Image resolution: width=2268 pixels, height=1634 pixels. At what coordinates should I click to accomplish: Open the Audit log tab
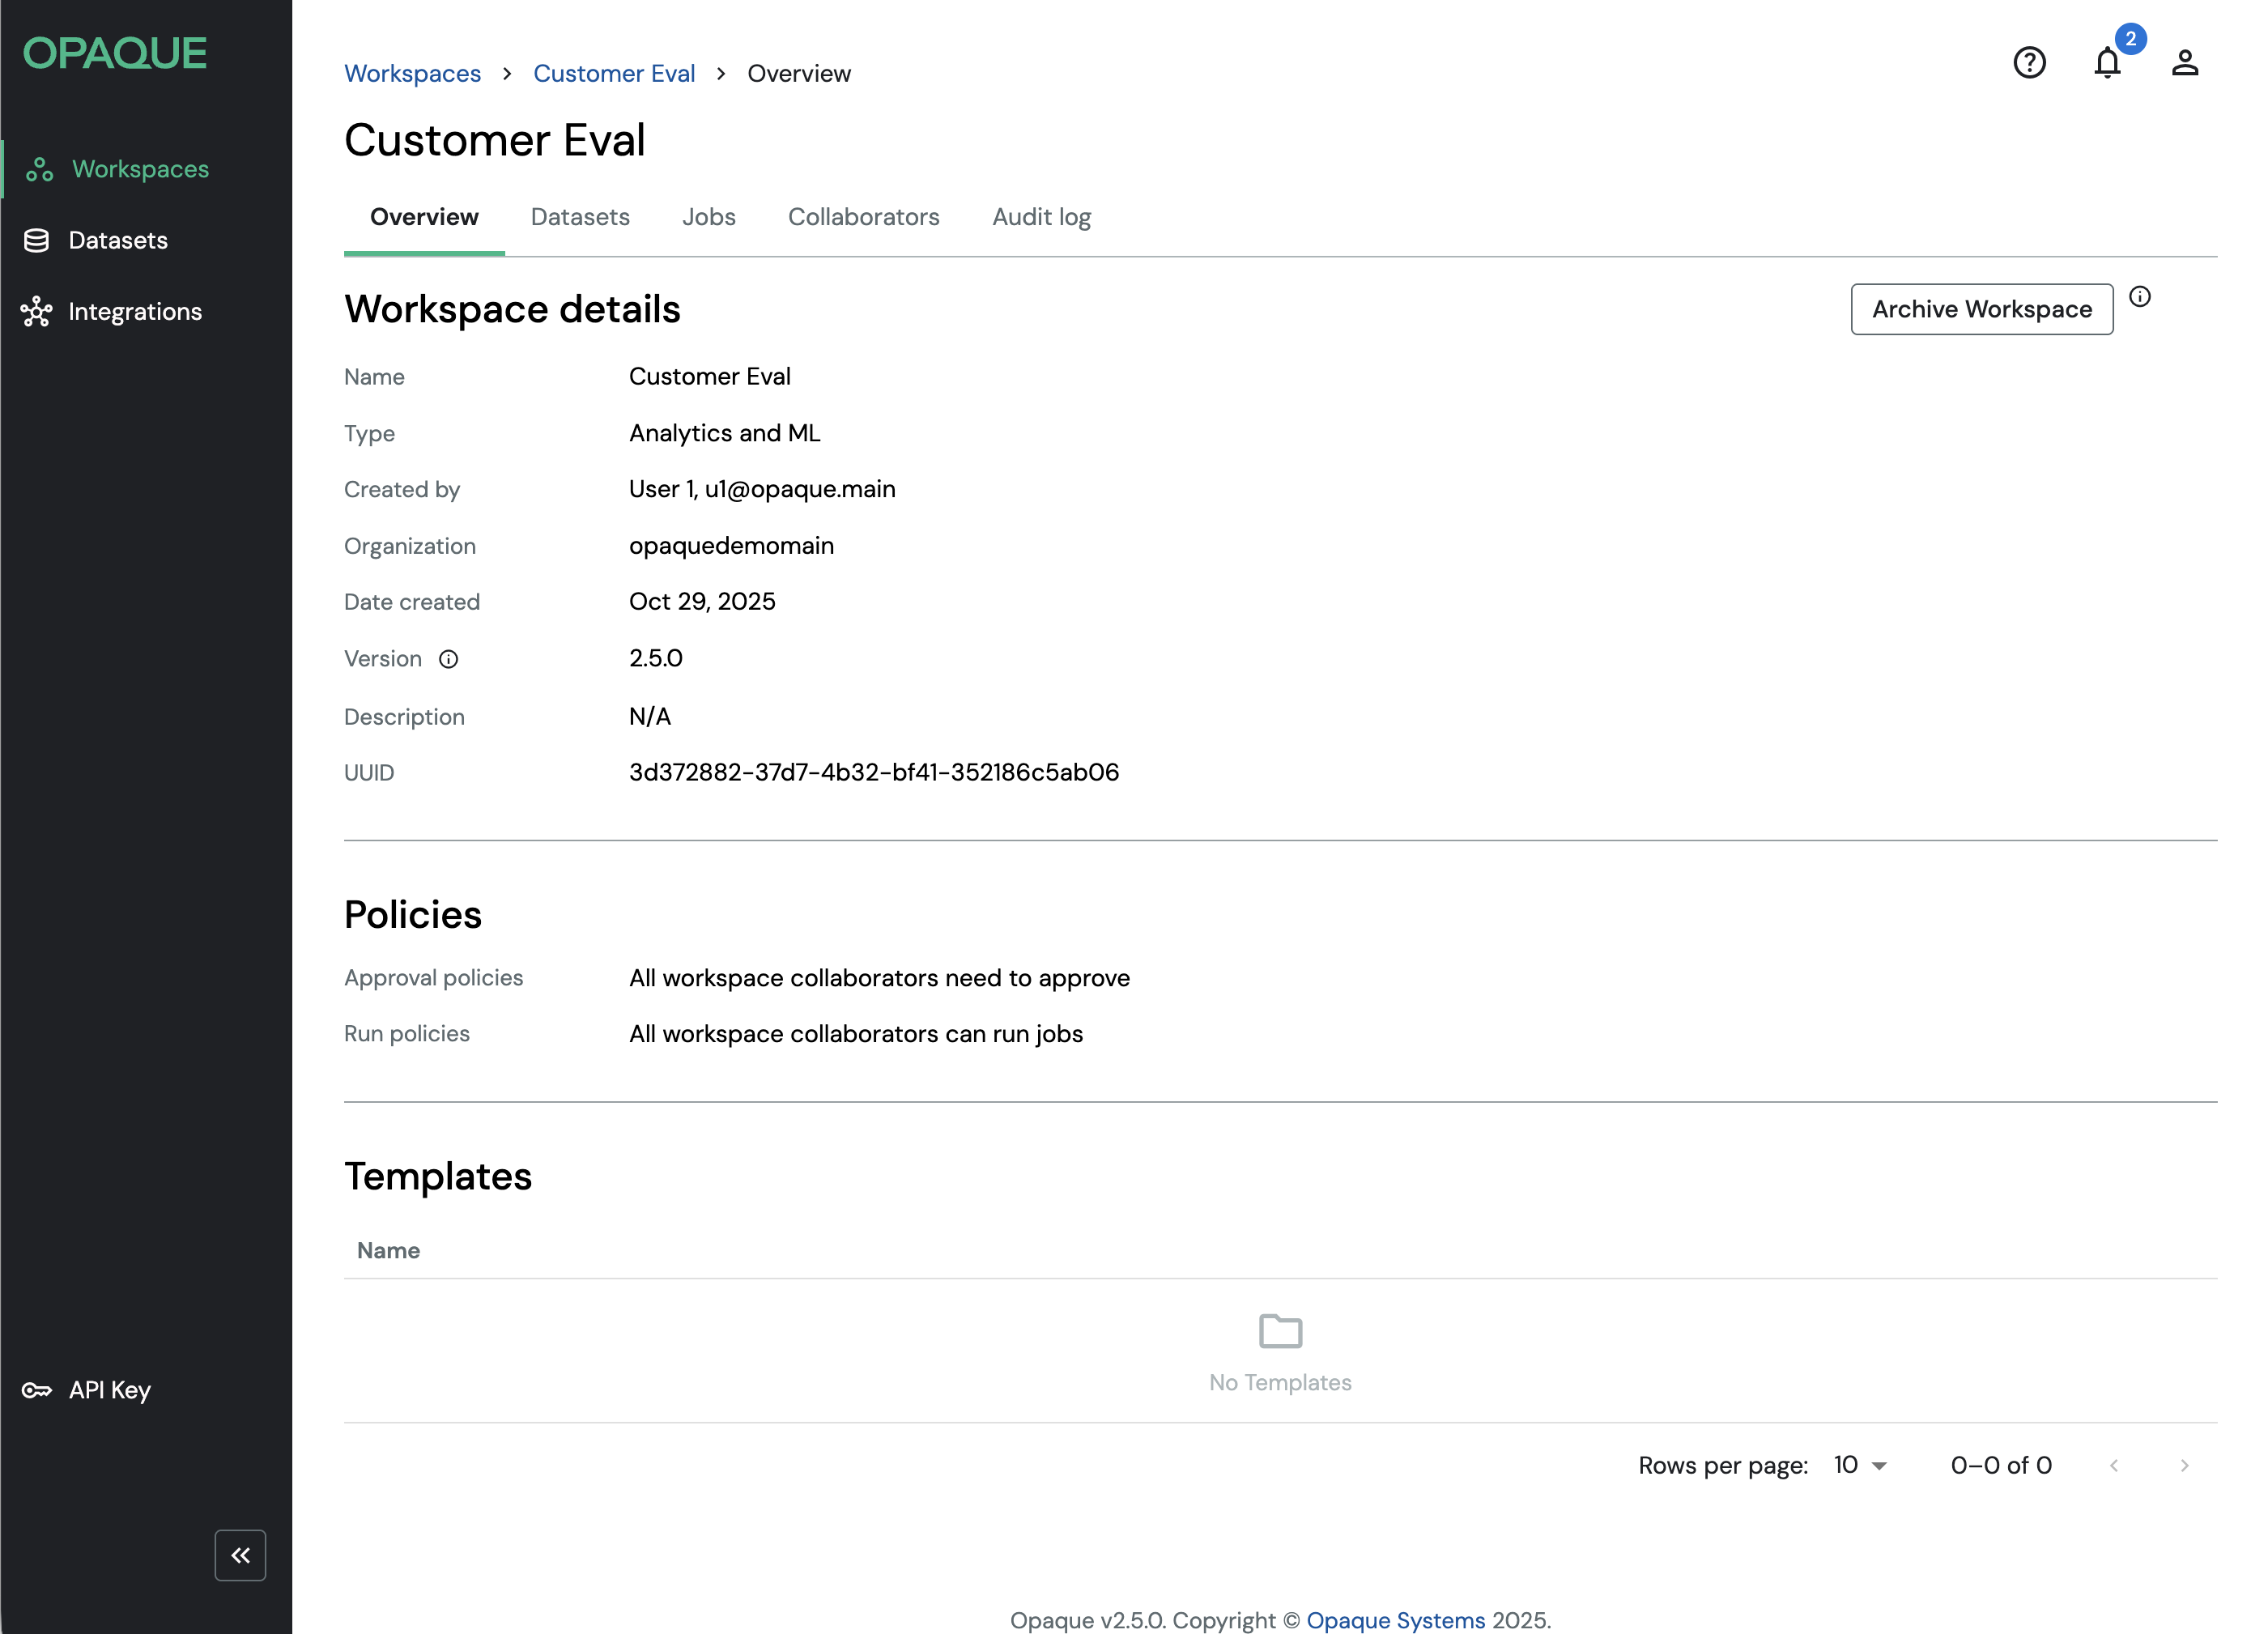tap(1041, 217)
